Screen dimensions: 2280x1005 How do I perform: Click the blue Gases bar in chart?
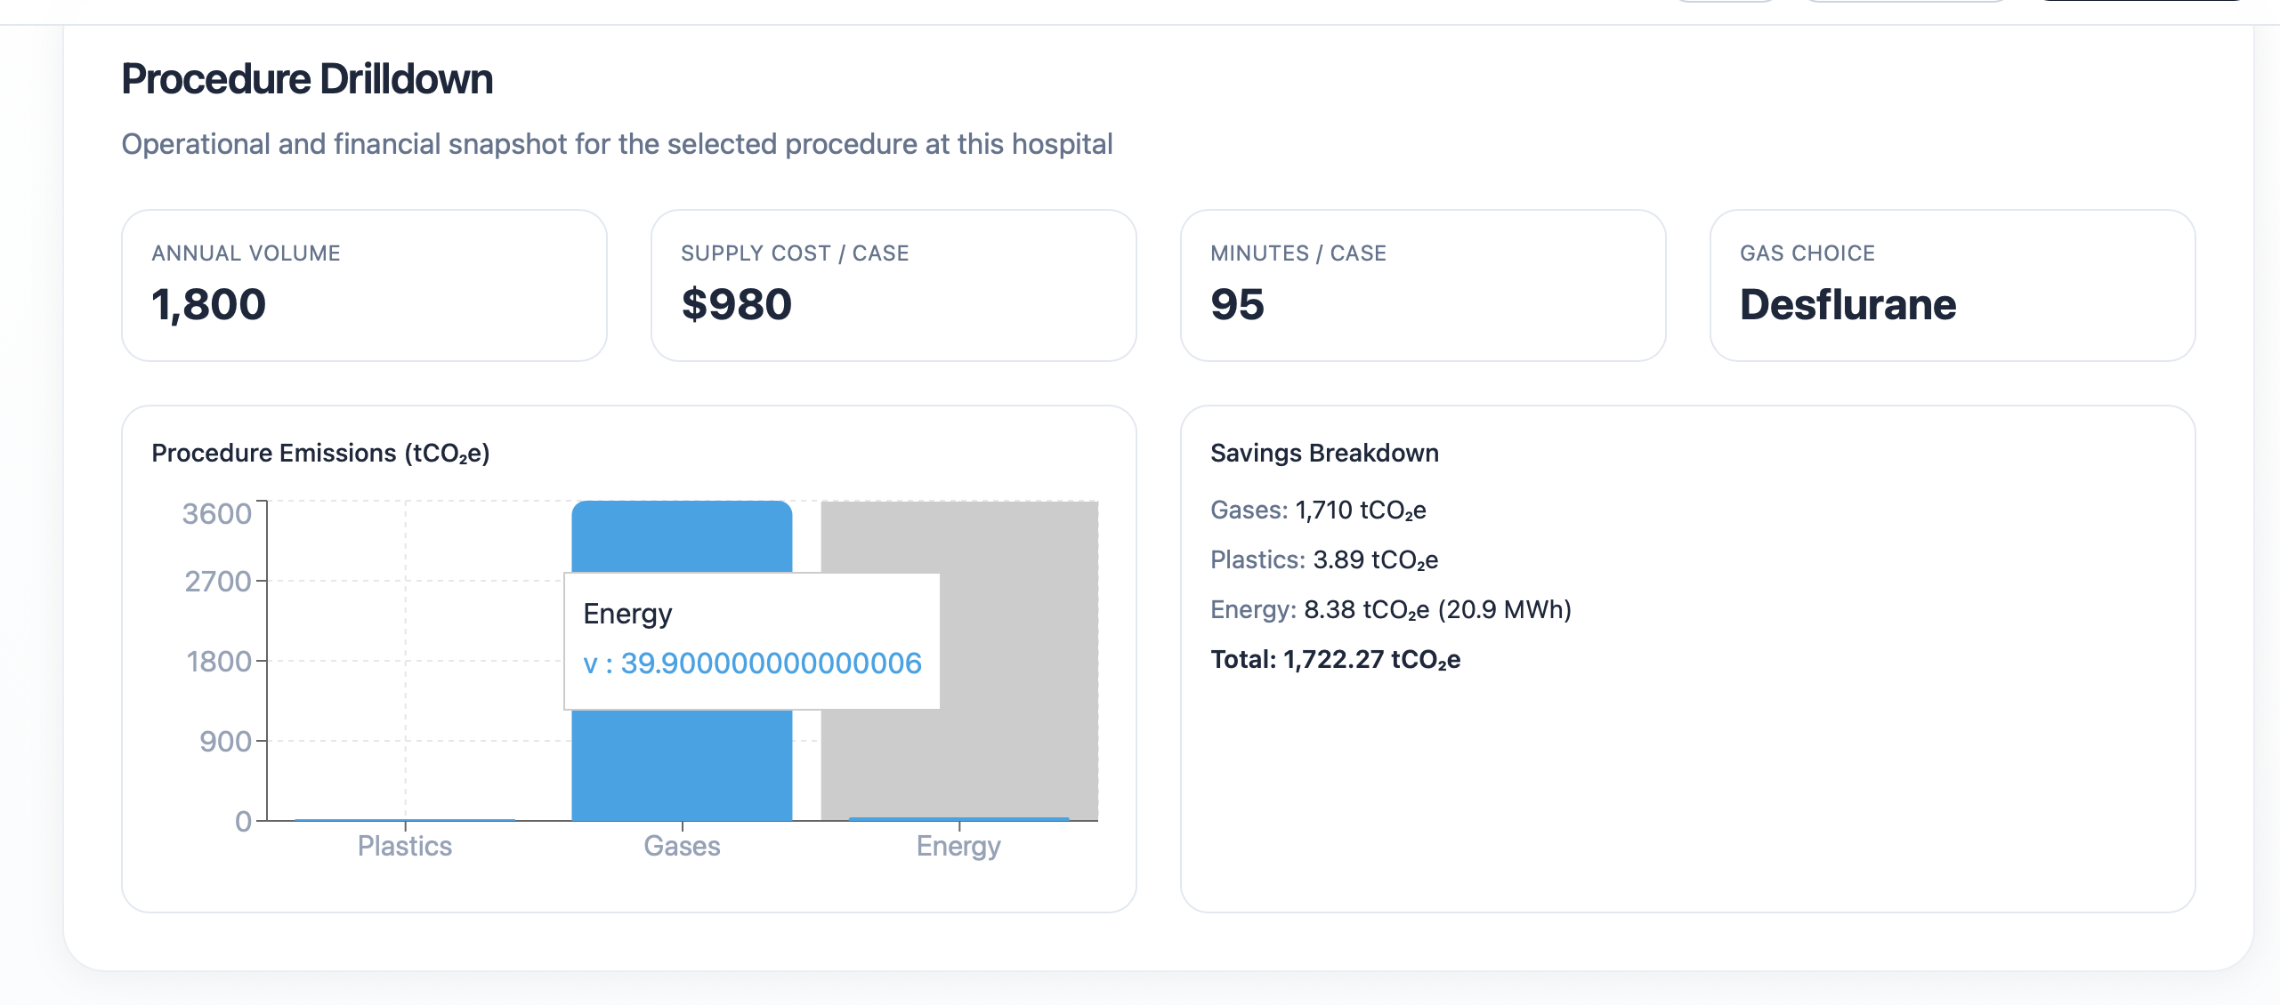point(682,765)
